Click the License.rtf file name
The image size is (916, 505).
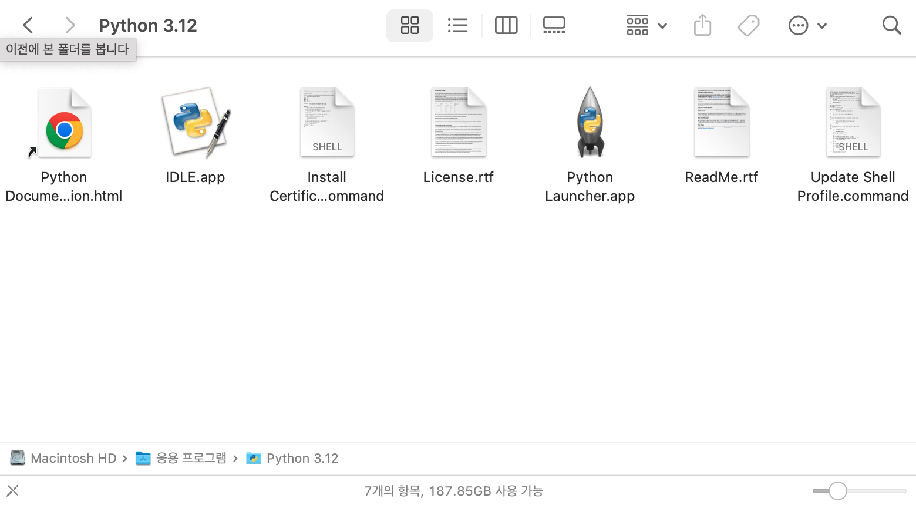[x=459, y=177]
